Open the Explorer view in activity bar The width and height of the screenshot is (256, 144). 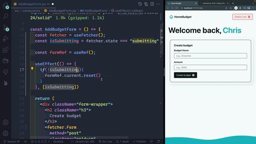click(6, 6)
